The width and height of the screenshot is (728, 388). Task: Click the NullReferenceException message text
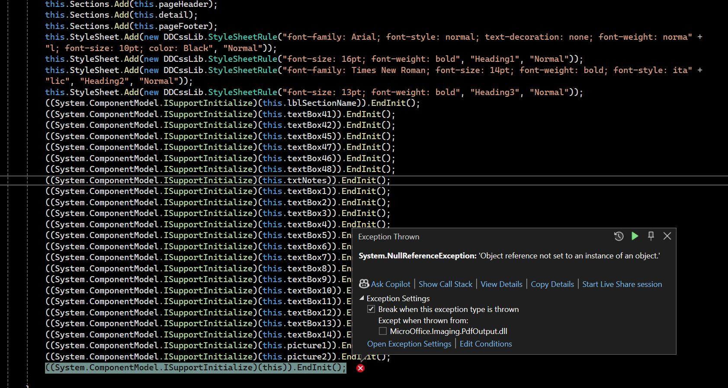point(509,256)
